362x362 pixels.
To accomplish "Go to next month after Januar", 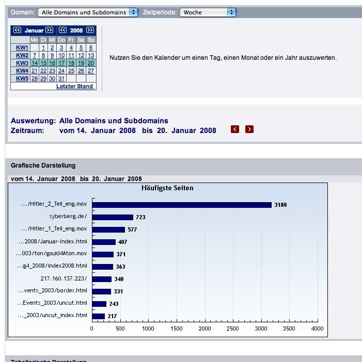I will [49, 30].
